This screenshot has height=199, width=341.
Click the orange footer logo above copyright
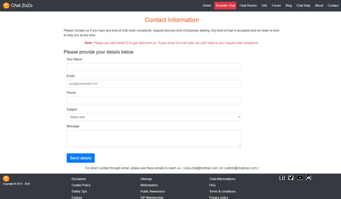tap(6, 178)
